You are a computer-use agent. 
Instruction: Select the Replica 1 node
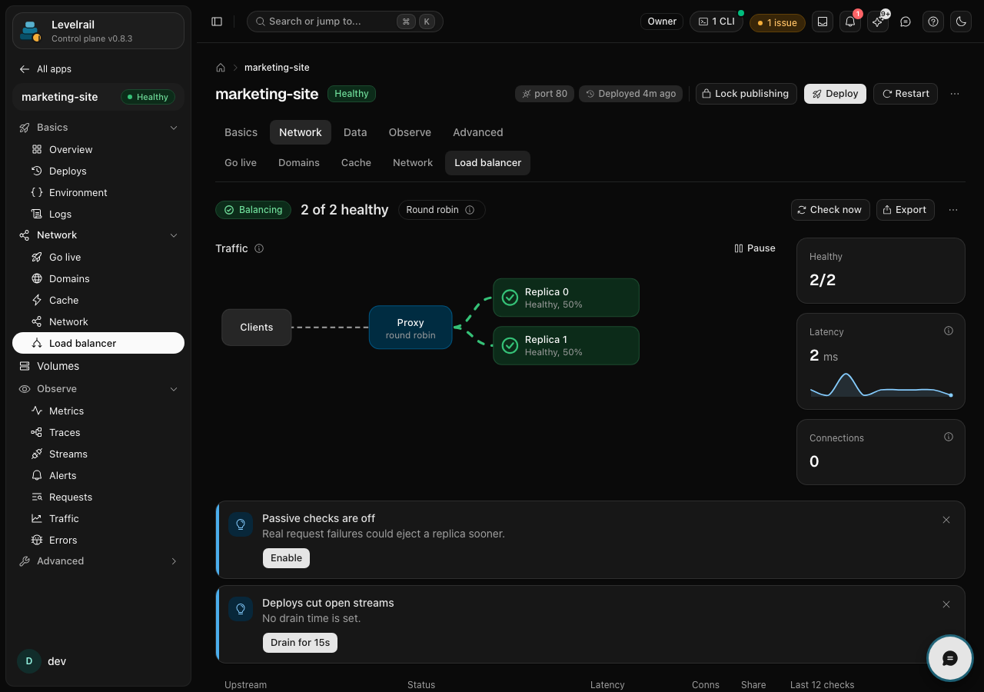tap(566, 345)
